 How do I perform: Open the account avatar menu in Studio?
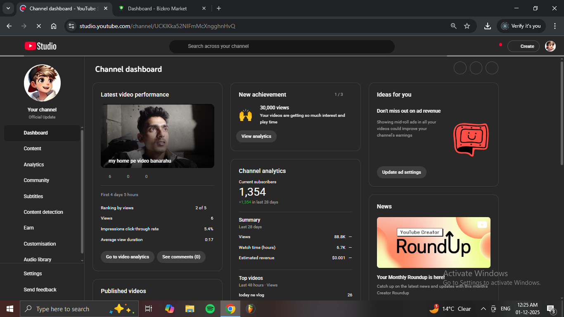pos(550,46)
